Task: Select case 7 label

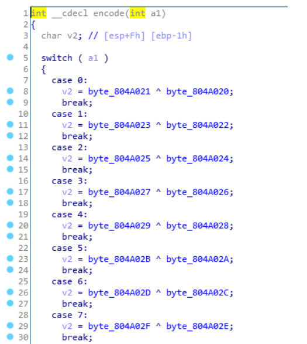Action: [x=70, y=315]
